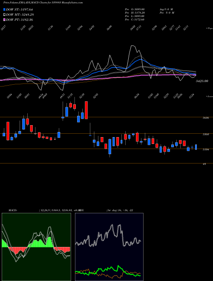
Task: Click the 'Pre V' previous volume text
Action: pyautogui.click(x=167, y=13)
